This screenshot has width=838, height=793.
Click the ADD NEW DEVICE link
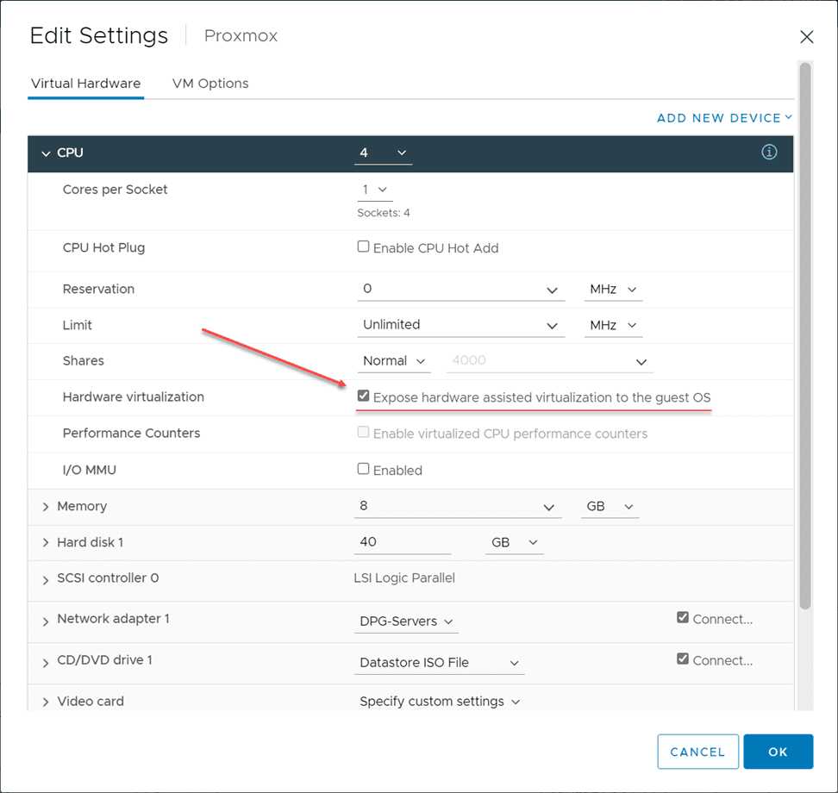[723, 118]
